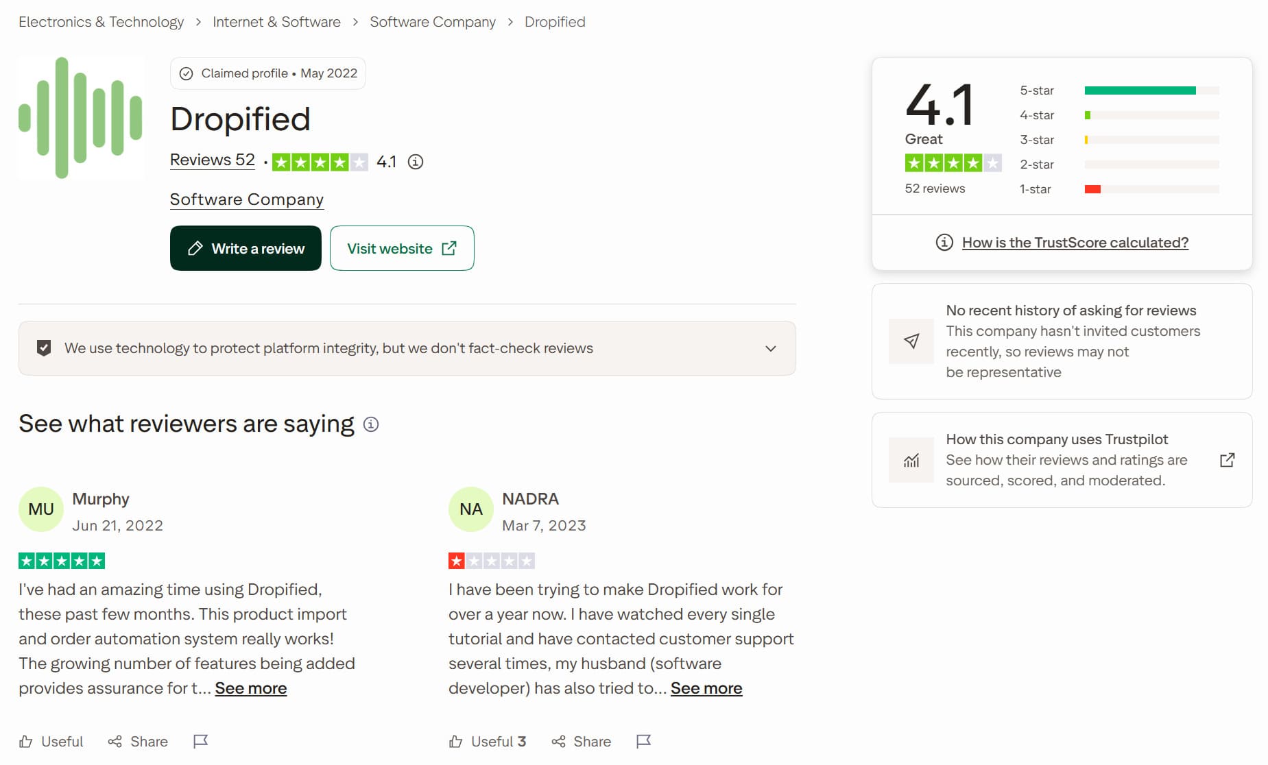This screenshot has width=1268, height=765.
Task: Click info icon beside 4.1 rating
Action: pos(416,162)
